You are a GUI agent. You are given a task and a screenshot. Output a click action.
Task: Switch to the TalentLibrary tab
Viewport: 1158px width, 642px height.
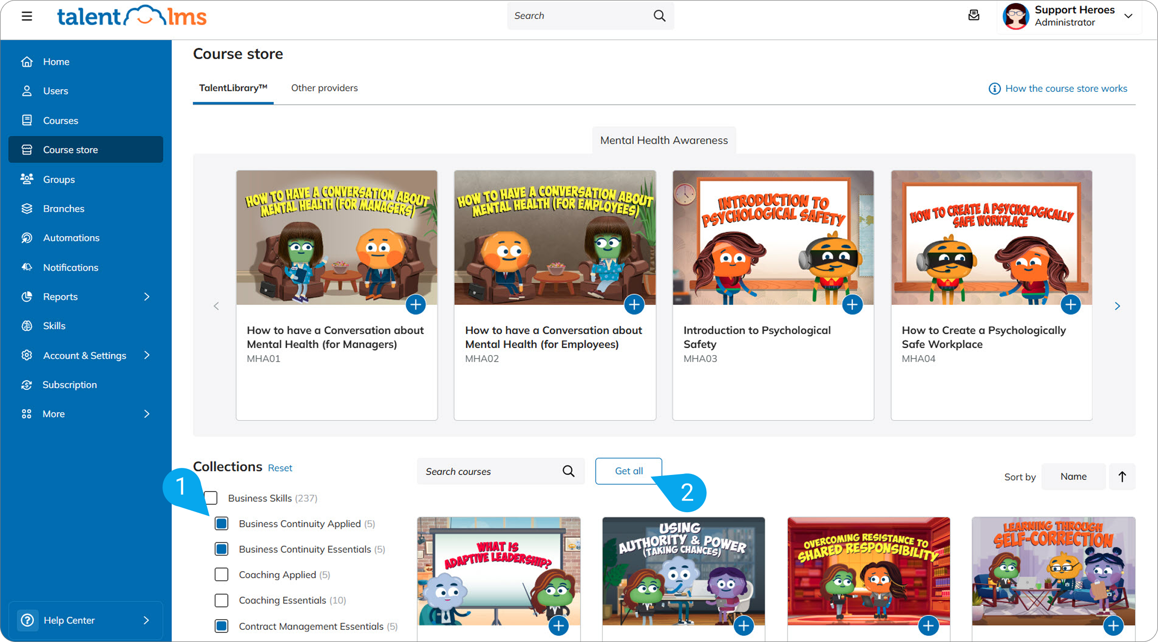(233, 88)
